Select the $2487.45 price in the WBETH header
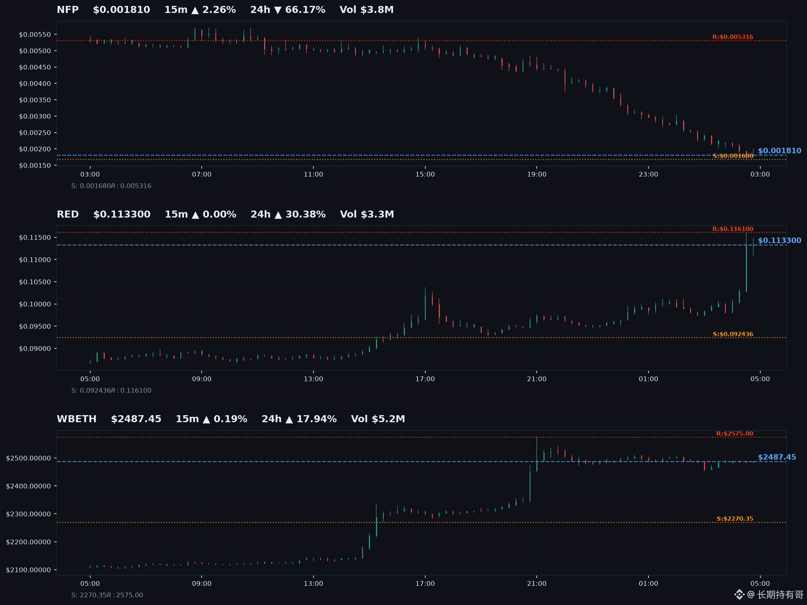The image size is (807, 605). (x=136, y=419)
